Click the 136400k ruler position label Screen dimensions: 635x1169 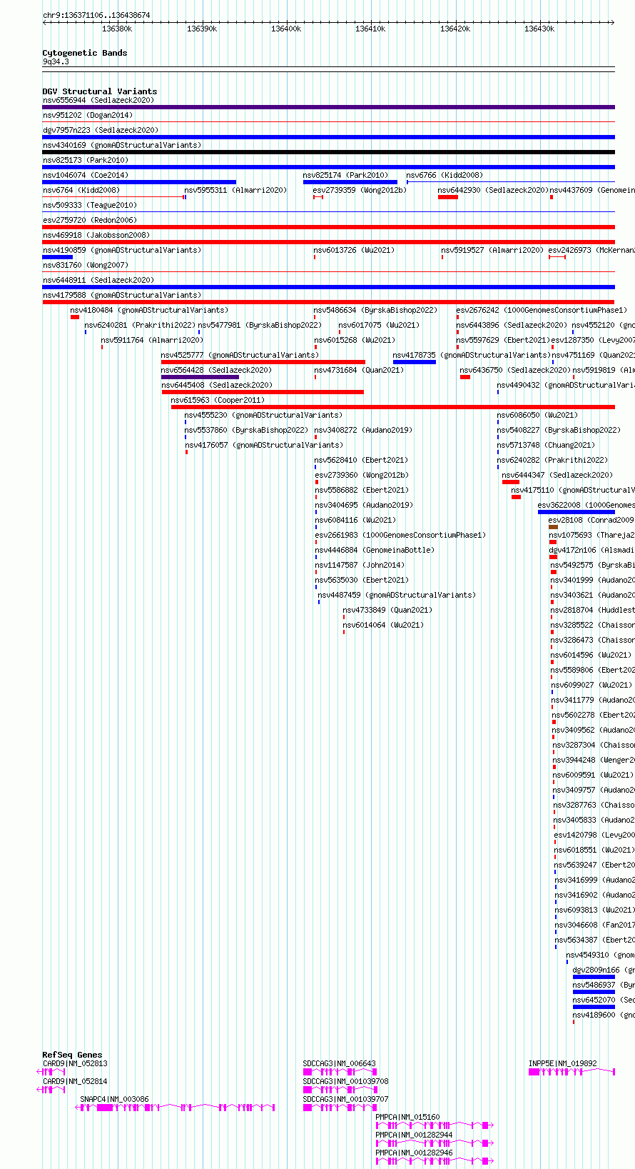click(286, 29)
